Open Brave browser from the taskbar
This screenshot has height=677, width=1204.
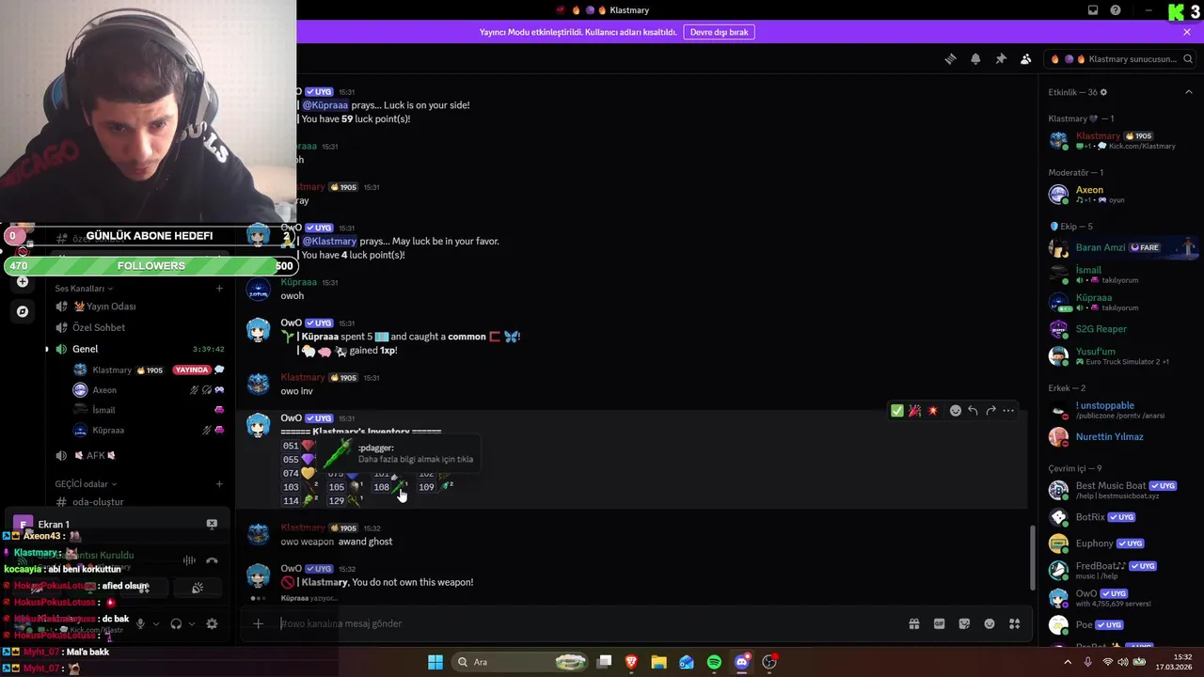coord(631,662)
